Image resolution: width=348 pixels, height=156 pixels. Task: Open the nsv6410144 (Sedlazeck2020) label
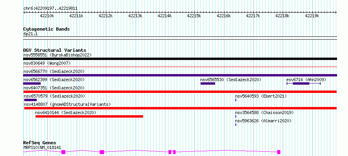66,112
